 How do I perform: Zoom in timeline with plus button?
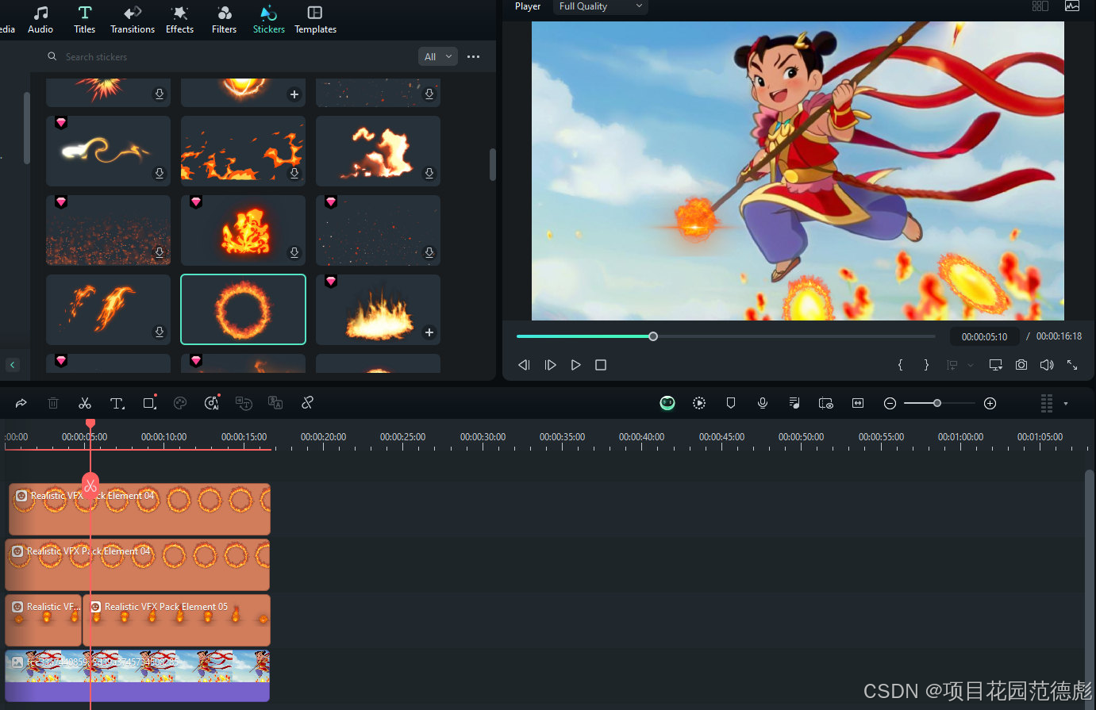990,403
